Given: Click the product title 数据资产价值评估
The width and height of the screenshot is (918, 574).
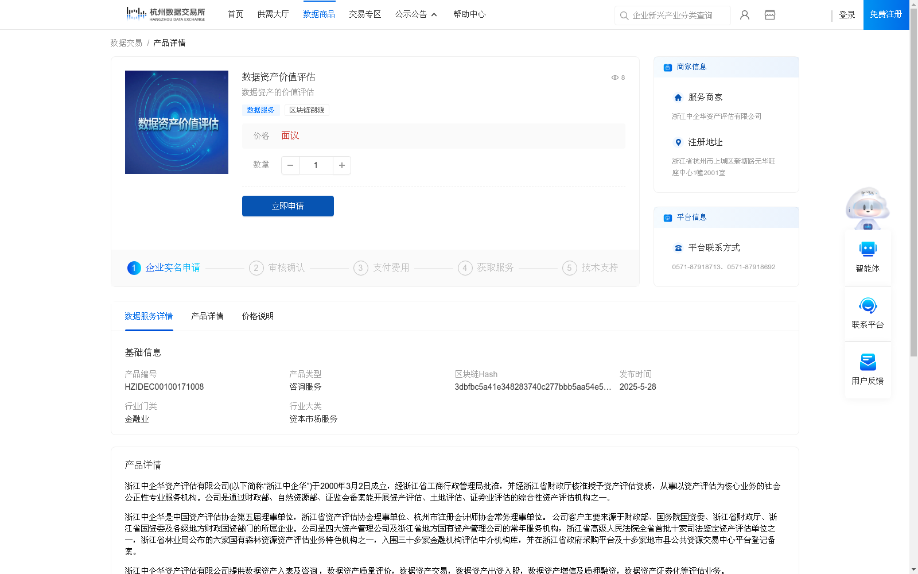Looking at the screenshot, I should point(278,77).
